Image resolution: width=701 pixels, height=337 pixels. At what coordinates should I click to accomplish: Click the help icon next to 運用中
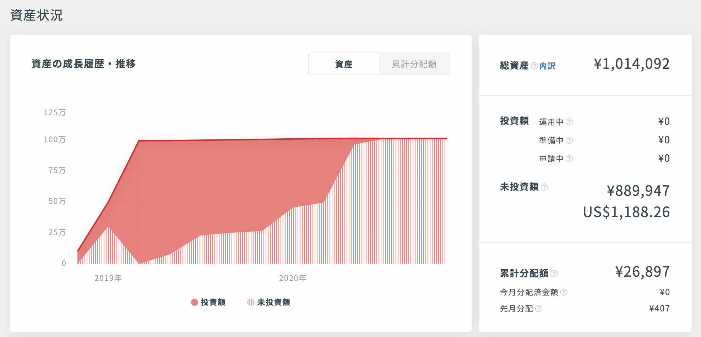(x=569, y=122)
